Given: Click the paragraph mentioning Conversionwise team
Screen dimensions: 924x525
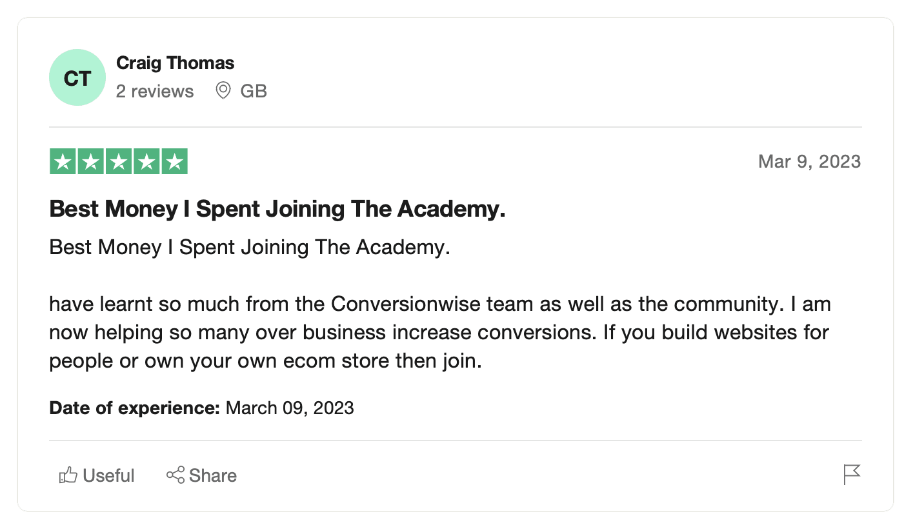Looking at the screenshot, I should [x=439, y=332].
